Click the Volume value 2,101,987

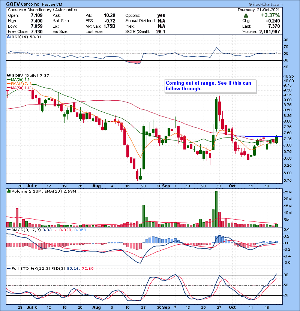point(269,31)
